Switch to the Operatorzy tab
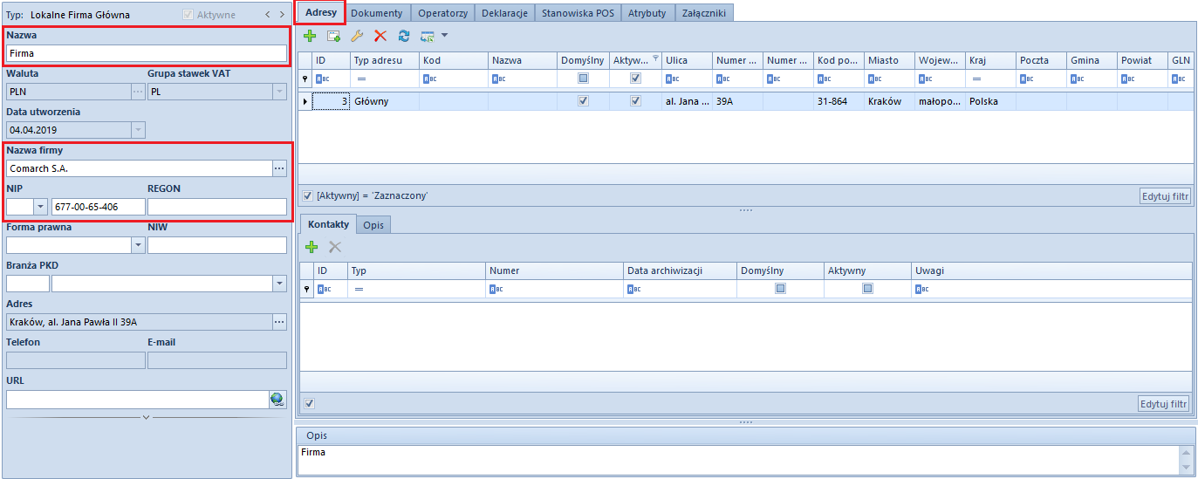The height and width of the screenshot is (479, 1198). (x=443, y=12)
